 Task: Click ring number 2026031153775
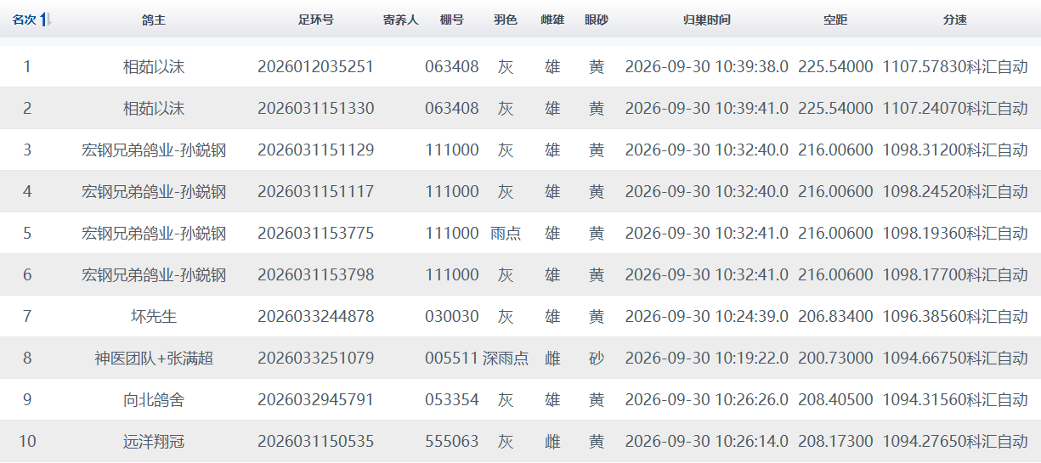tap(316, 233)
